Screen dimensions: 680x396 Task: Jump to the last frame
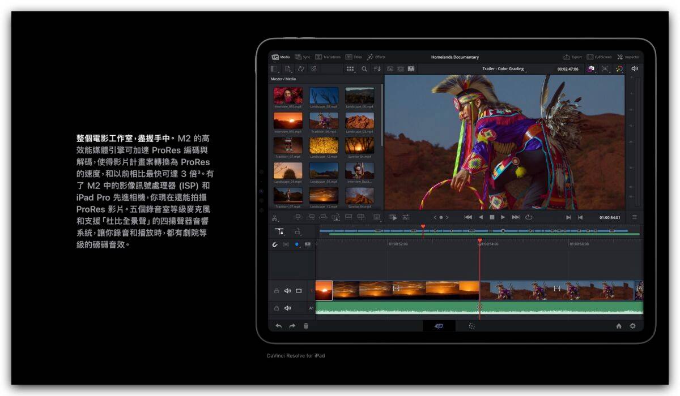click(x=515, y=217)
